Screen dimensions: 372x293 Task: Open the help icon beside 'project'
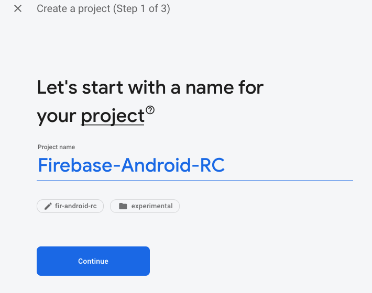150,110
